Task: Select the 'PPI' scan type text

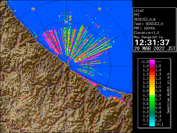Action: (x=137, y=15)
